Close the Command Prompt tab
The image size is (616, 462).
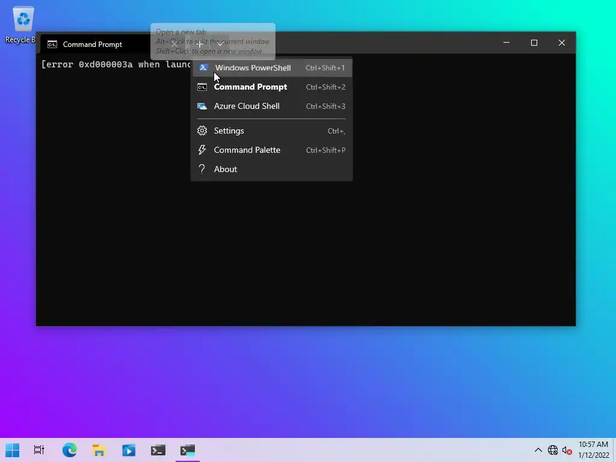[174, 44]
